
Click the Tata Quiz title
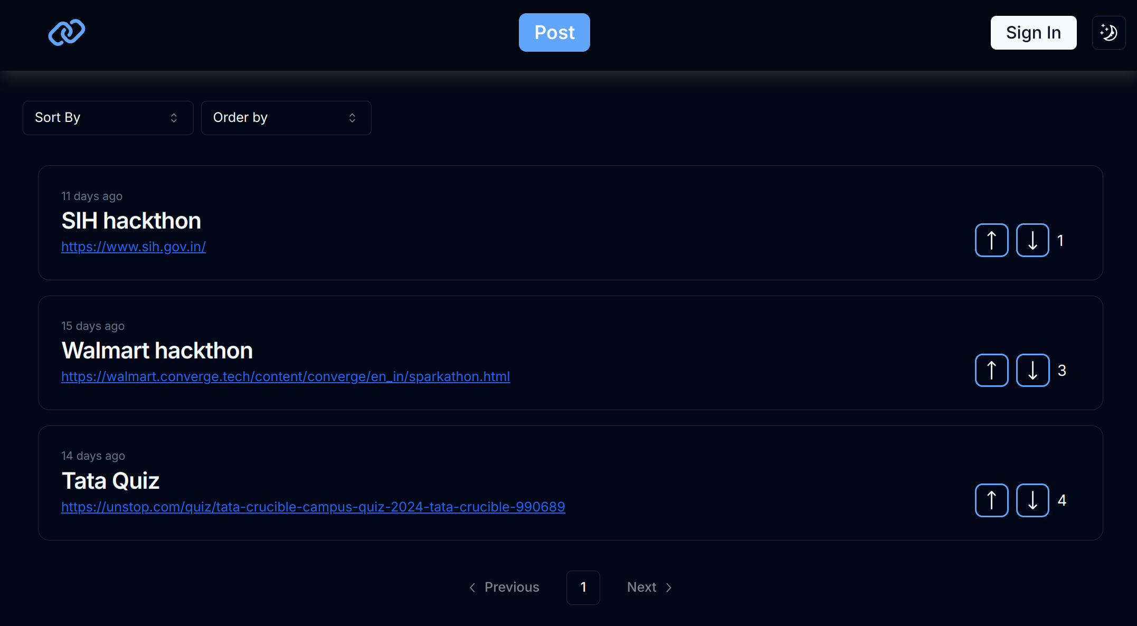click(x=110, y=481)
